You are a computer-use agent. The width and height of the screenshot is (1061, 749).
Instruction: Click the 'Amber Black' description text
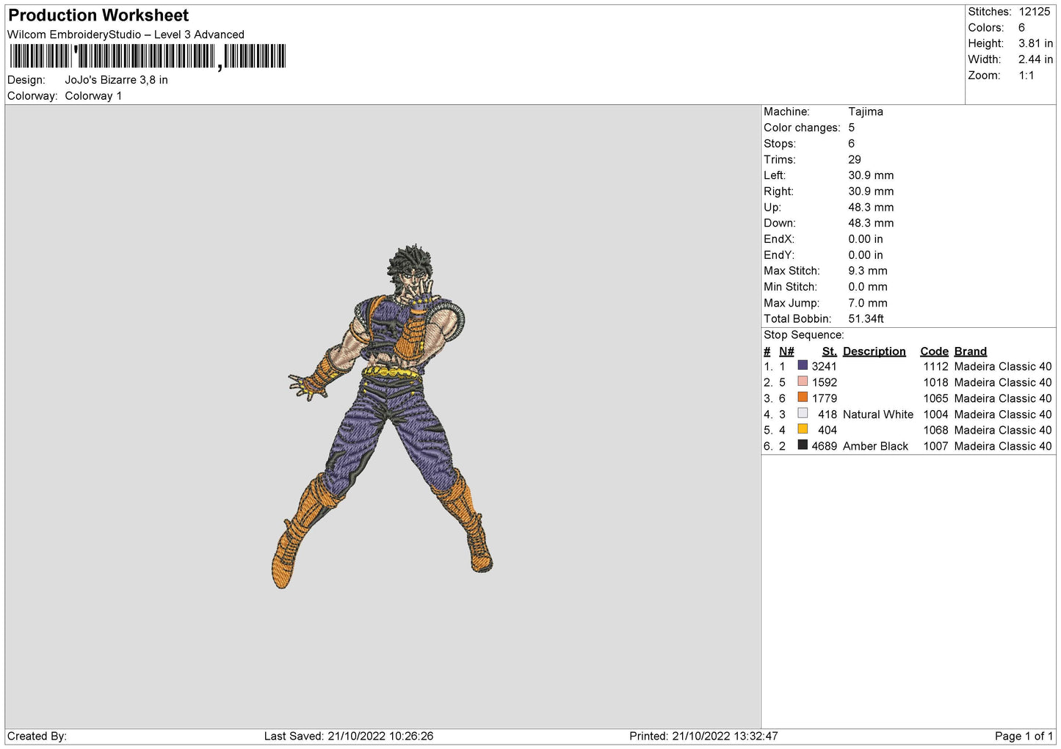click(x=875, y=446)
